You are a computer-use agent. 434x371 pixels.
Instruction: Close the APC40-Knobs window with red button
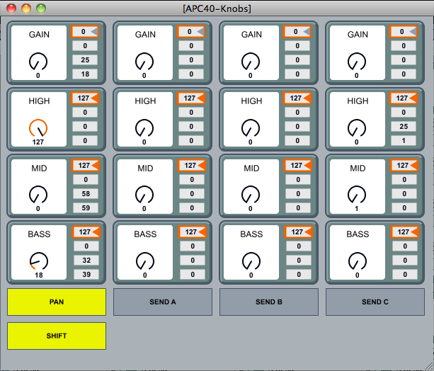(11, 8)
